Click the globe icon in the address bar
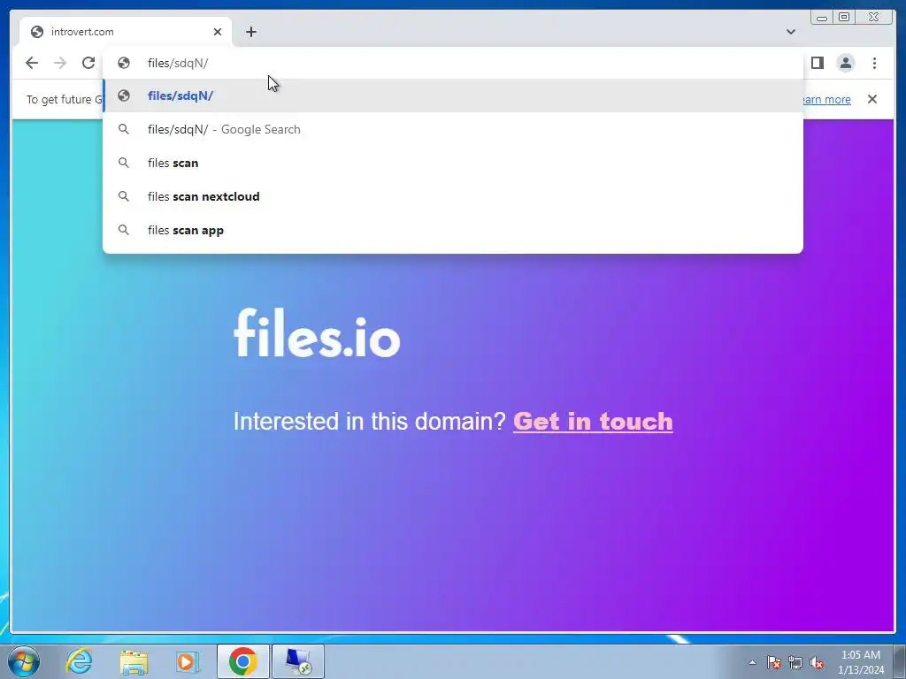Screen dimensions: 906x679 [x=124, y=63]
